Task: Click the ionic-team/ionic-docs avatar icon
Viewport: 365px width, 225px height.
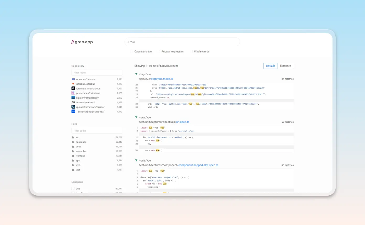Action: pyautogui.click(x=73, y=88)
